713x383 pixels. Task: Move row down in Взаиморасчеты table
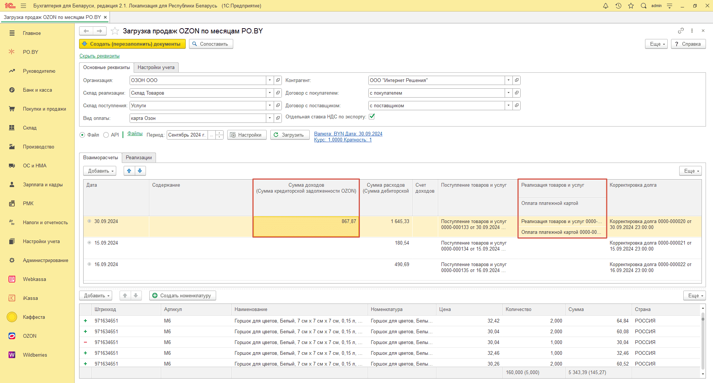(x=140, y=171)
